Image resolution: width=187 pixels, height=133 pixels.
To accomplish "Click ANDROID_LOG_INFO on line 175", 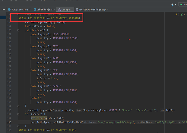I will 64,50.
